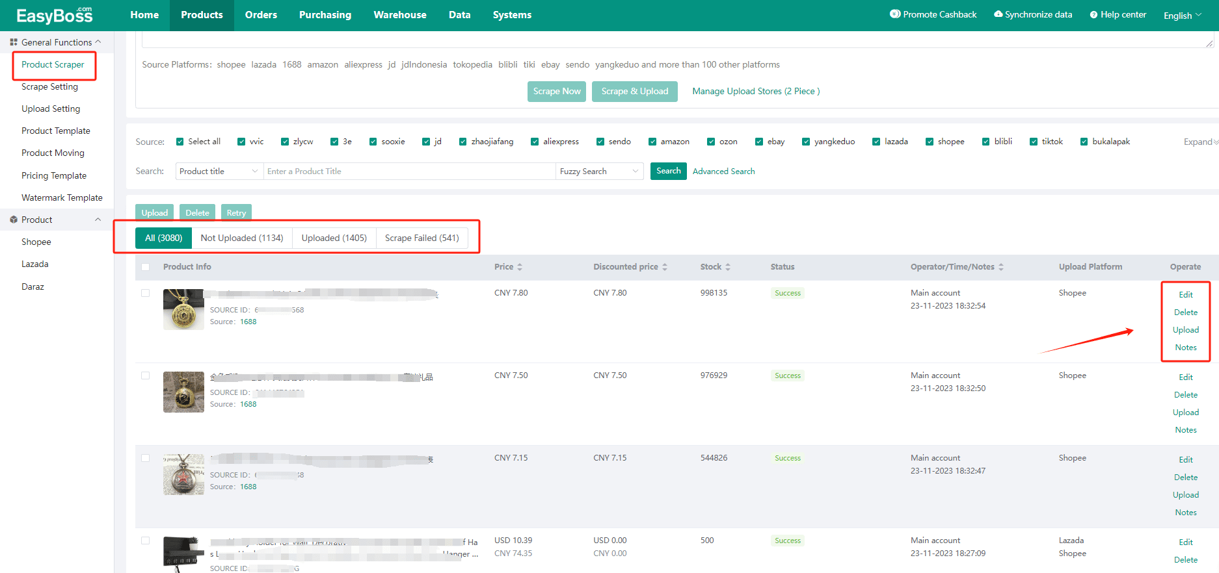Image resolution: width=1219 pixels, height=573 pixels.
Task: Open the Advanced Search link
Action: (724, 171)
